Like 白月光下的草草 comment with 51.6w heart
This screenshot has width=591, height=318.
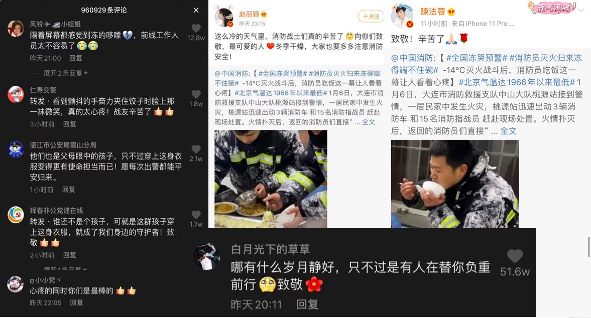515,256
